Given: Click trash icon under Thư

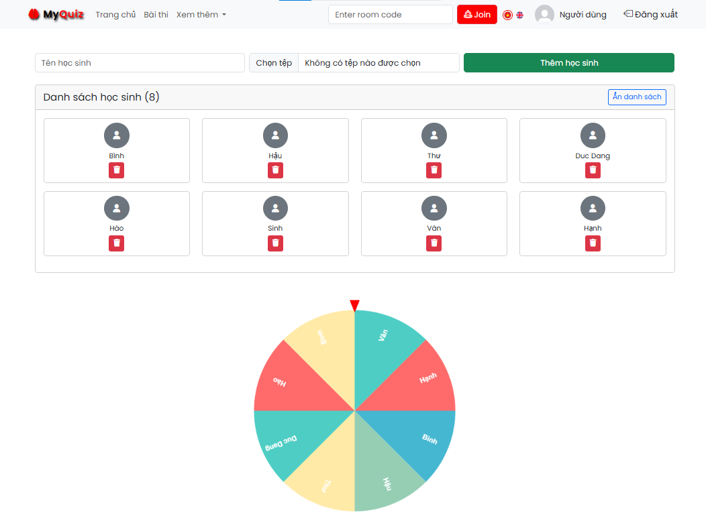Looking at the screenshot, I should tap(434, 170).
